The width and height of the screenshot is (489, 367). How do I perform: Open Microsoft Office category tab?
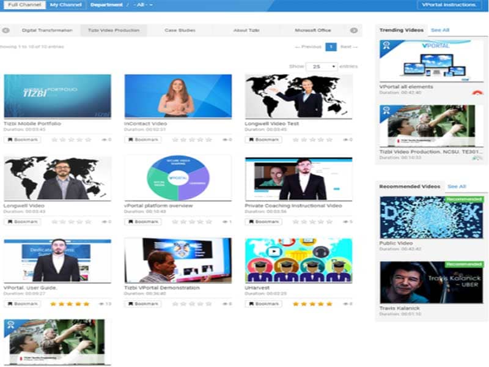313,30
